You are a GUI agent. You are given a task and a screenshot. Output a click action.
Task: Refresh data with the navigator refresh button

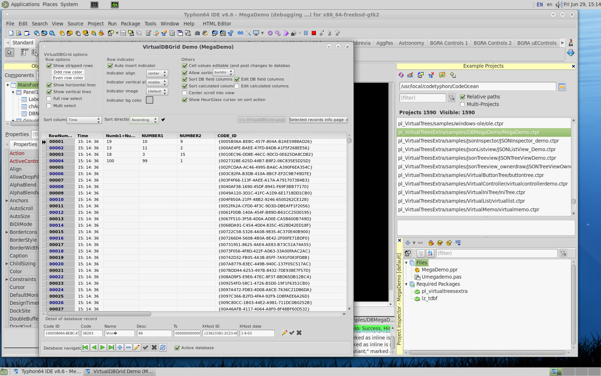[163, 347]
